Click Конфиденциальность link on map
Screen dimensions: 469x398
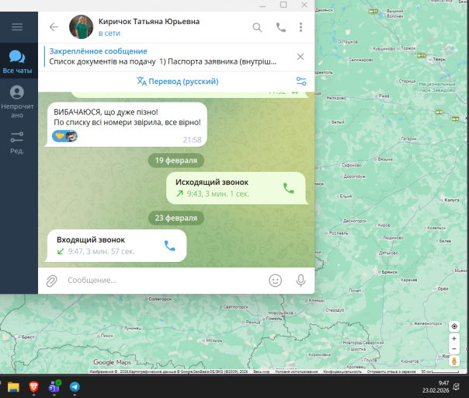[342, 372]
